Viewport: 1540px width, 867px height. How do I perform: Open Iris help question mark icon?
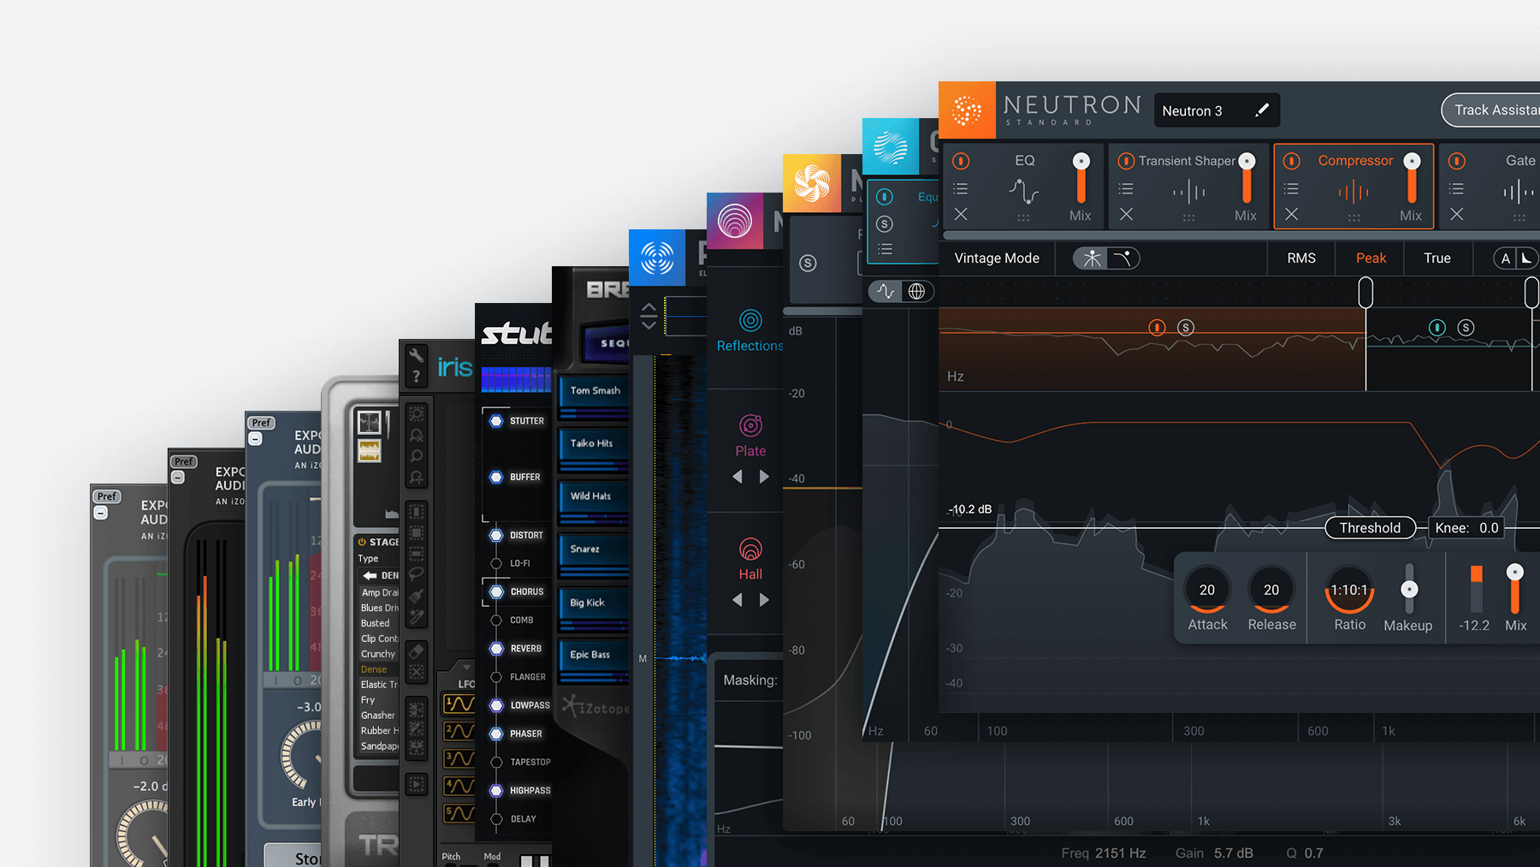pyautogui.click(x=416, y=376)
